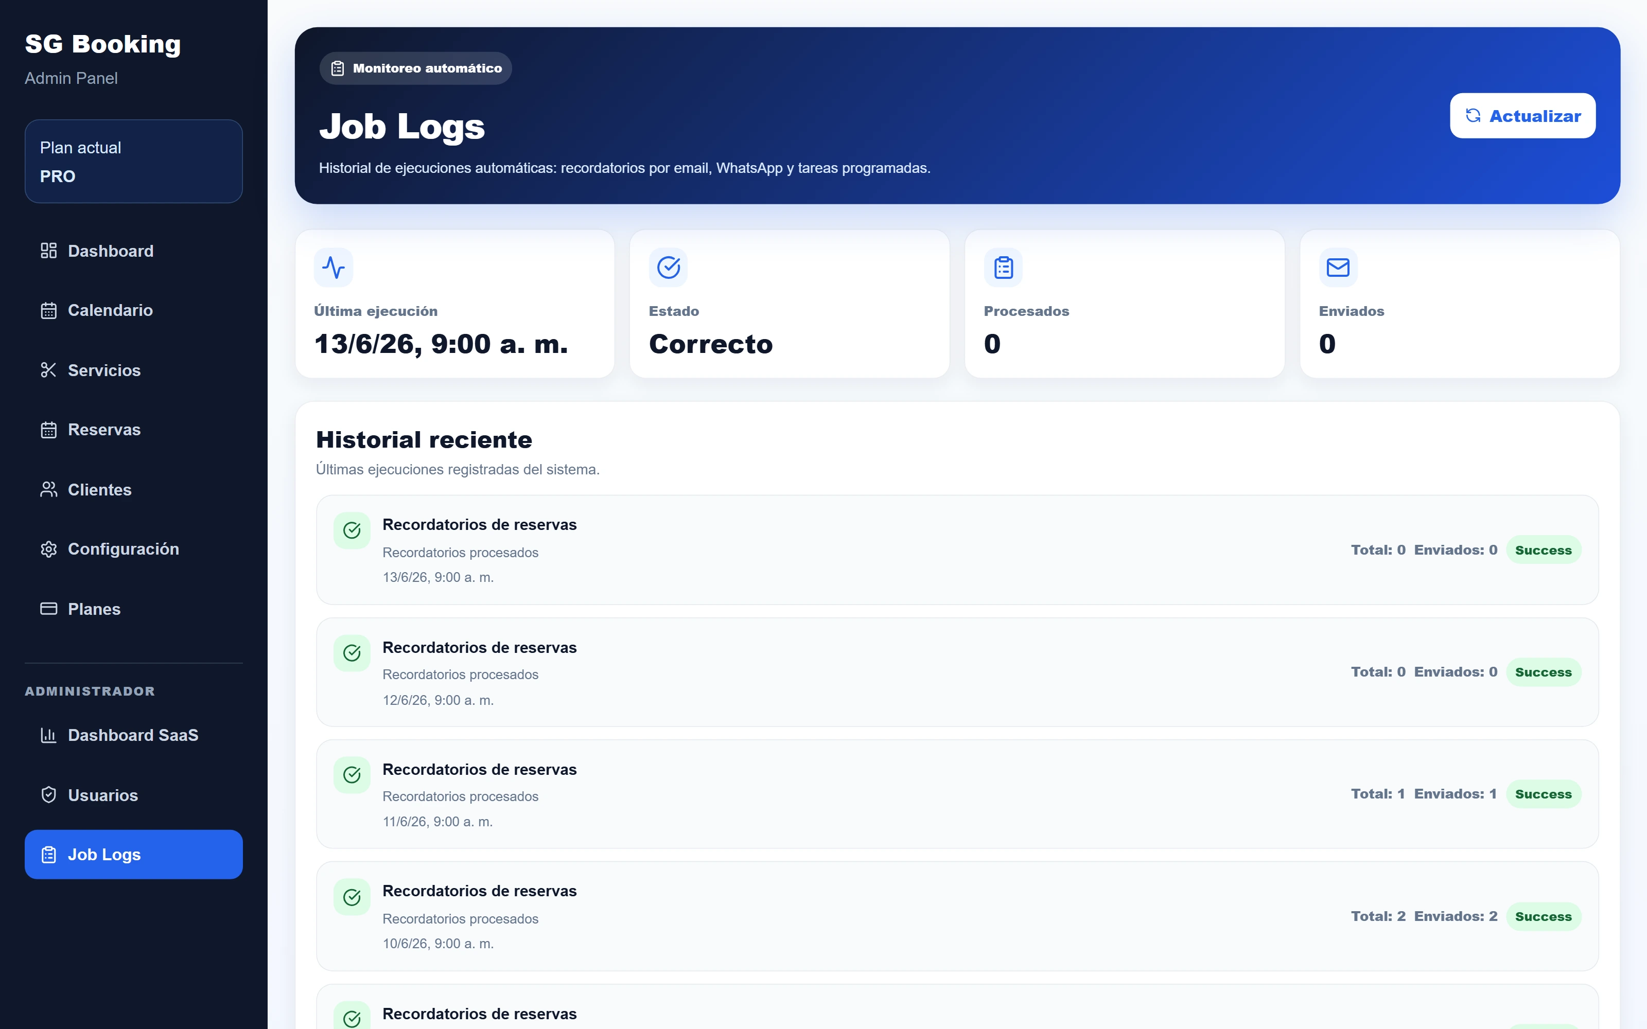Click the Actualizar button
The height and width of the screenshot is (1029, 1647).
point(1522,116)
